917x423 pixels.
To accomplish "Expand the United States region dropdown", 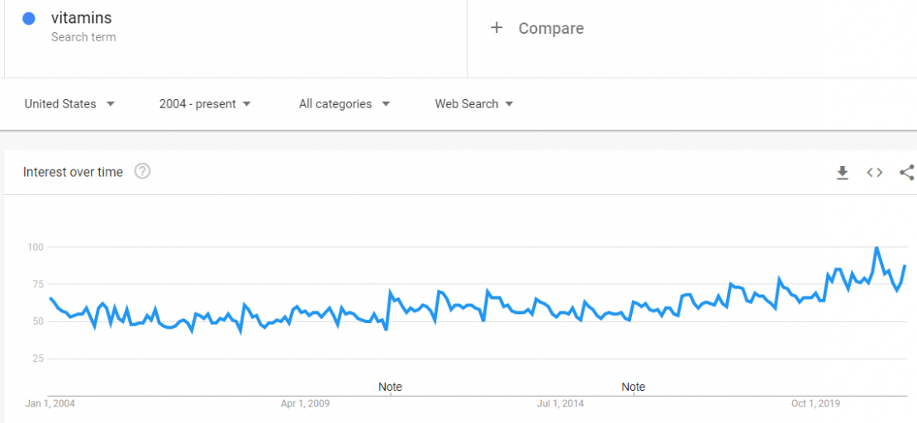I will click(x=69, y=104).
